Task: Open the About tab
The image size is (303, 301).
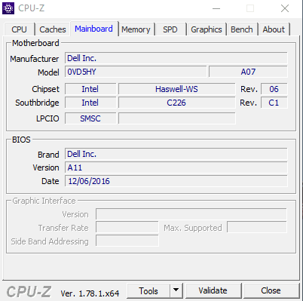Action: tap(274, 29)
